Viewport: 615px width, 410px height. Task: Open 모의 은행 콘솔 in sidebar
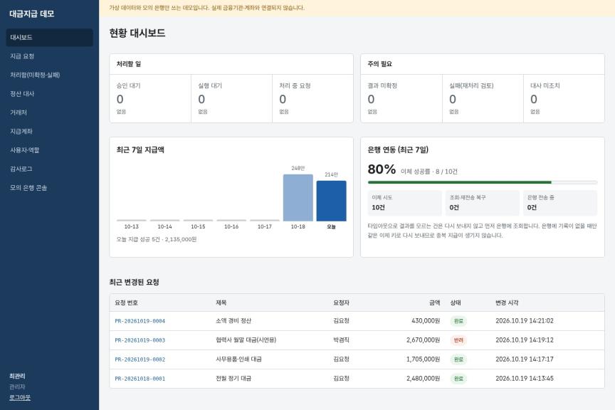tap(49, 187)
